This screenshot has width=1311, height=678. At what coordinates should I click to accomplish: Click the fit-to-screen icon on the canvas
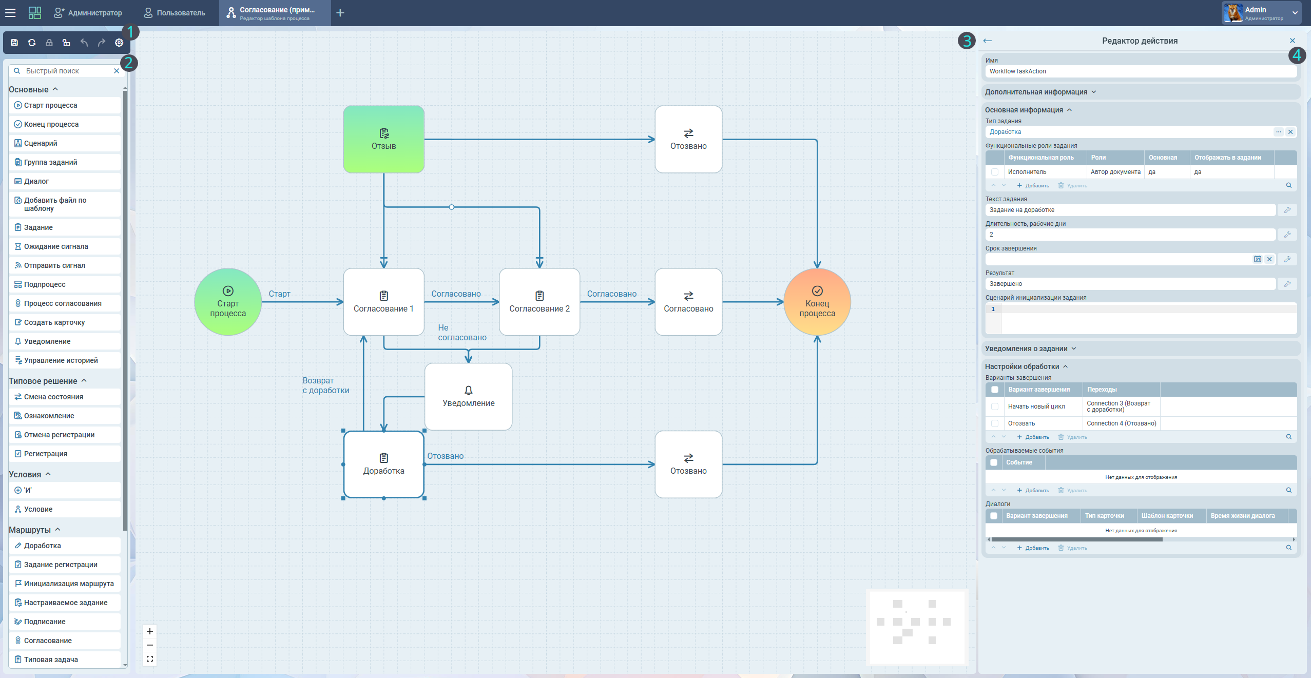(x=150, y=659)
